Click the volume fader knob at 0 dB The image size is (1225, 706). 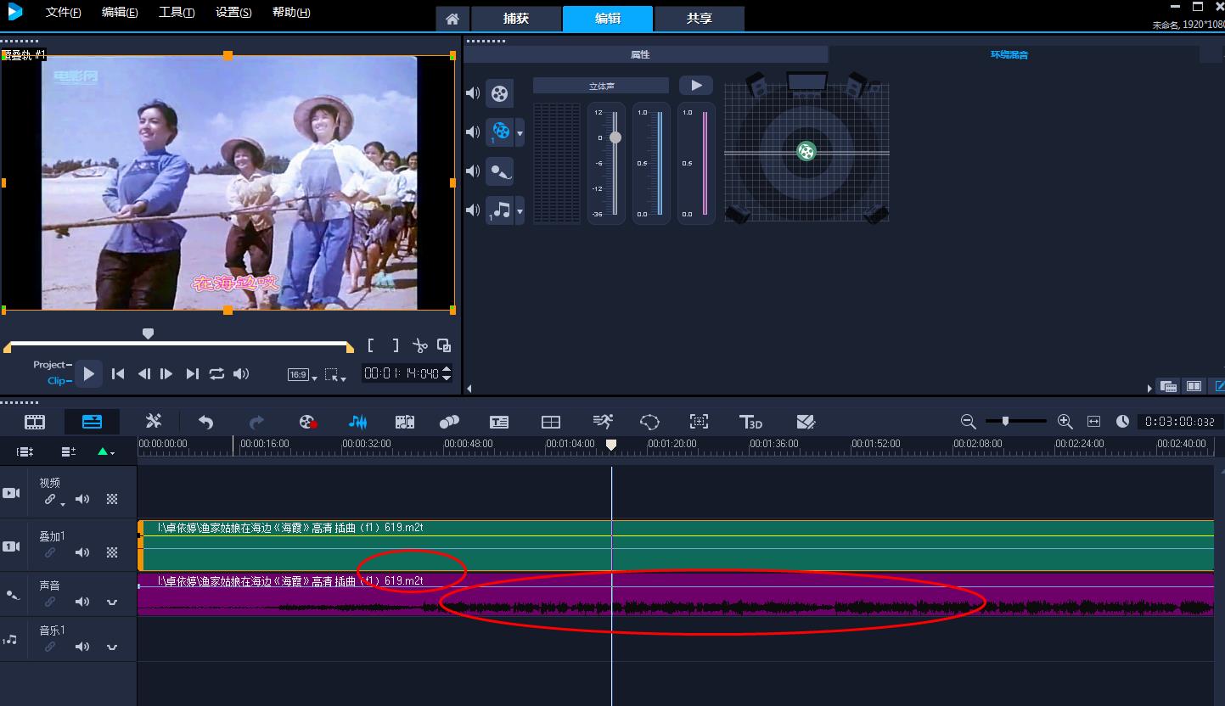coord(615,137)
